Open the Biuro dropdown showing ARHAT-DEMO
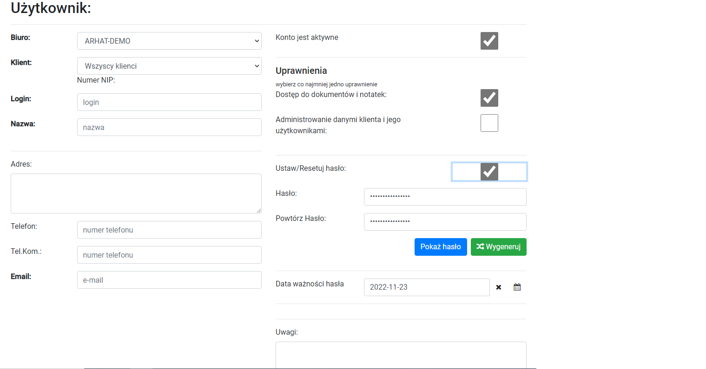The width and height of the screenshot is (706, 369). [x=169, y=41]
